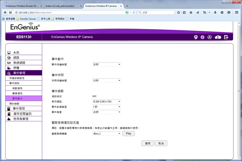Click the 事件管理 icon in sidebar
The image size is (242, 161).
9,73
